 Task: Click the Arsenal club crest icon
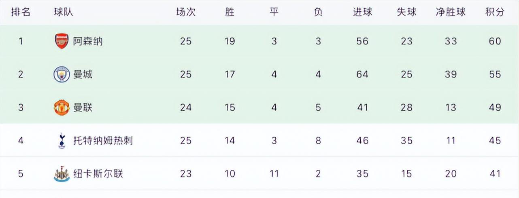62,41
